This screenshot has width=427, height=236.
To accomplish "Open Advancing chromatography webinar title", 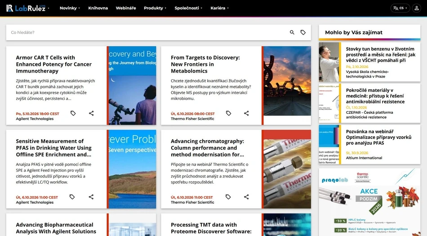I will pyautogui.click(x=208, y=148).
